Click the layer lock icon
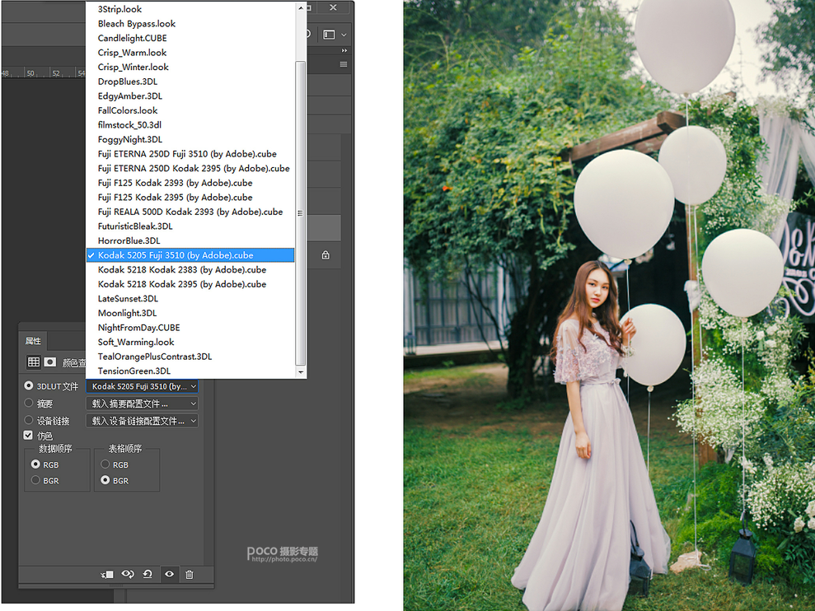This screenshot has width=815, height=611. 326,255
